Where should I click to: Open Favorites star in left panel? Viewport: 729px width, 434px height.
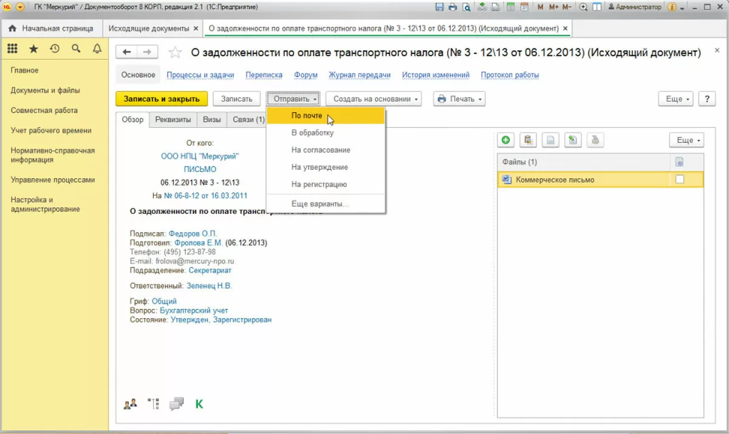coord(34,49)
